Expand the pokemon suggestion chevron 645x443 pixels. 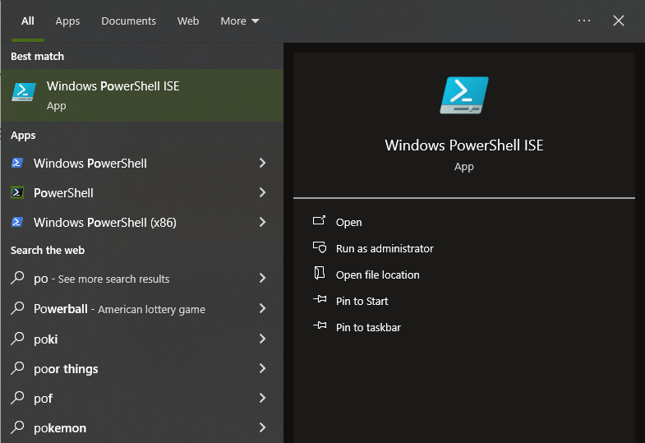(x=262, y=427)
